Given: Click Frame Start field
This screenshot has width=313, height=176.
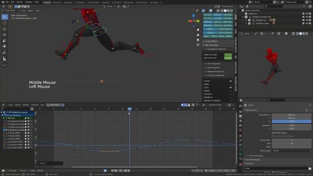Looking at the screenshot, I should [x=291, y=140].
